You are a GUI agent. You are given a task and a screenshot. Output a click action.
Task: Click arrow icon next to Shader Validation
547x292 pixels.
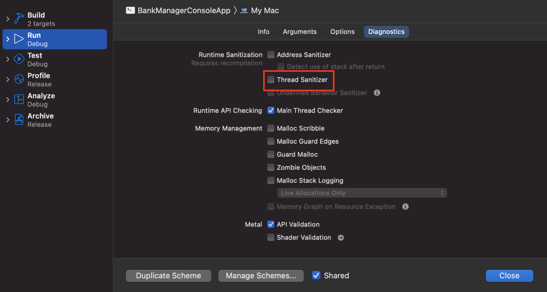pos(341,238)
